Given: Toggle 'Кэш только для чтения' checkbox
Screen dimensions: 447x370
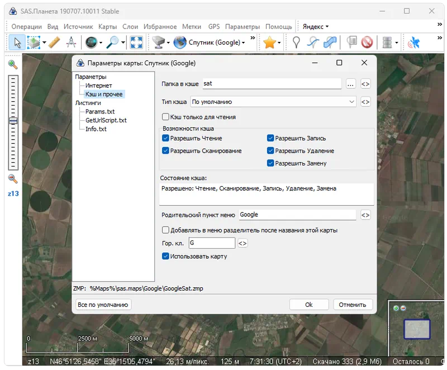Looking at the screenshot, I should click(165, 117).
